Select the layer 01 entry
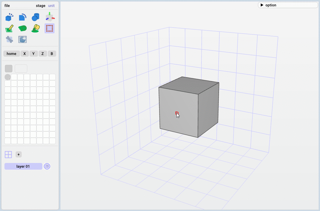The height and width of the screenshot is (211, 320). tap(23, 166)
